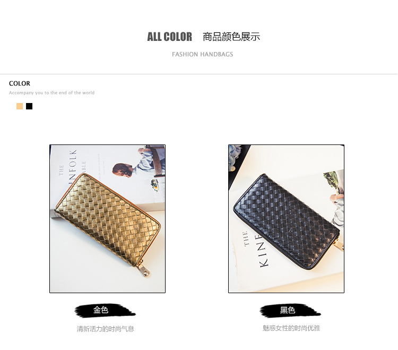This screenshot has width=398, height=350.
Task: Click the FASHION HANDBAGS subtitle
Action: [x=202, y=54]
